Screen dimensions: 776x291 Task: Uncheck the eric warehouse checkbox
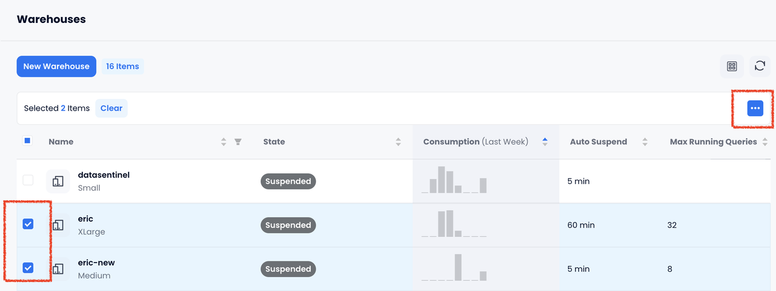[x=28, y=224]
